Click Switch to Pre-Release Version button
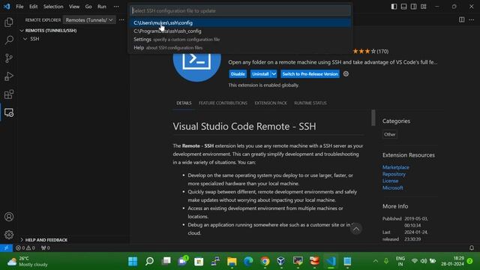The image size is (480, 270). click(x=310, y=73)
